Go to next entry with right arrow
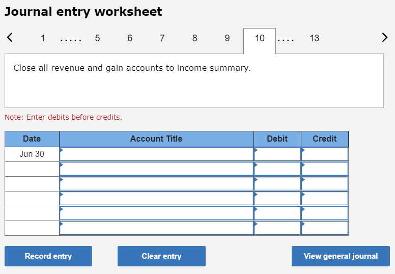This screenshot has width=395, height=274. pos(385,38)
